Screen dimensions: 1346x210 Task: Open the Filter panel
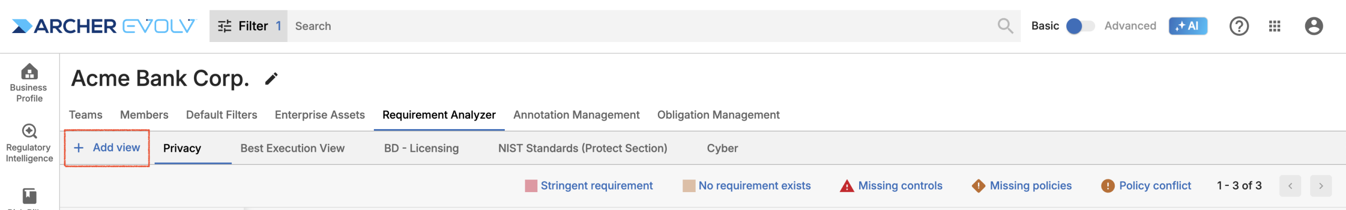point(249,26)
